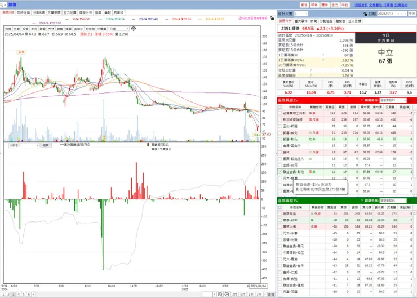Switch to the 大戶券商 tab
The height and width of the screenshot is (298, 417).
pos(54,12)
